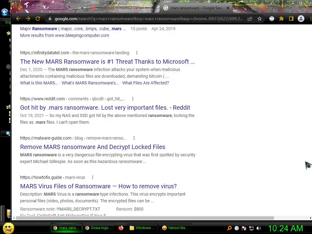312x234 pixels.
Task: Minimize the Chrome window
Action: click(292, 3)
